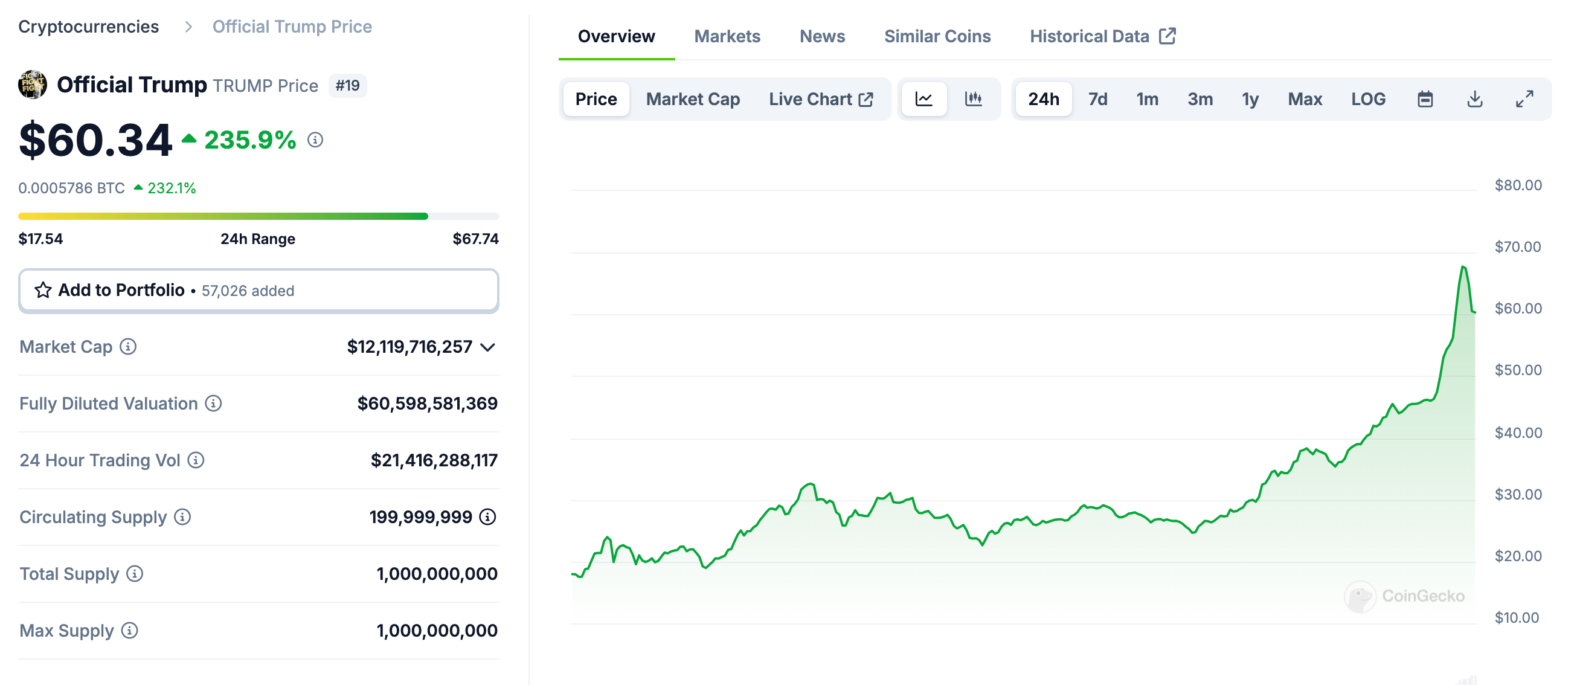1580x685 pixels.
Task: Open the Similar Coins tab
Action: click(x=937, y=36)
